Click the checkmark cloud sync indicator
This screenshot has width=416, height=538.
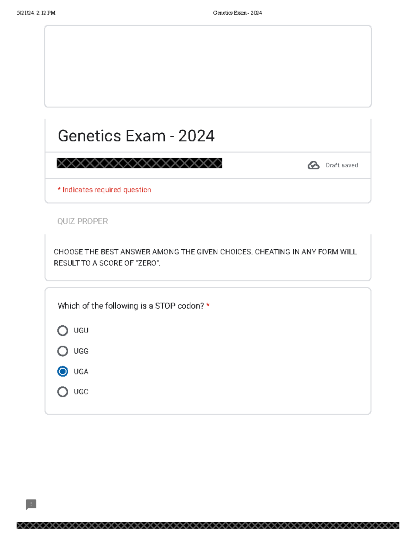[313, 165]
